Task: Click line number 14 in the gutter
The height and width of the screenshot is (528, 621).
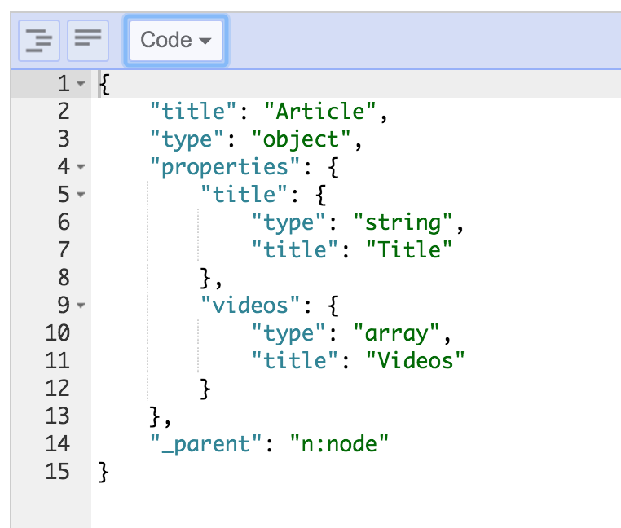Action: (x=57, y=443)
